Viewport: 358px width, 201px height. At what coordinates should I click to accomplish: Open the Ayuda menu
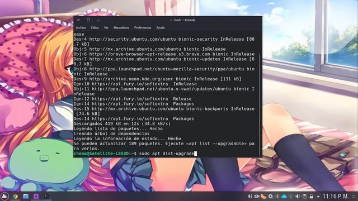click(x=161, y=27)
